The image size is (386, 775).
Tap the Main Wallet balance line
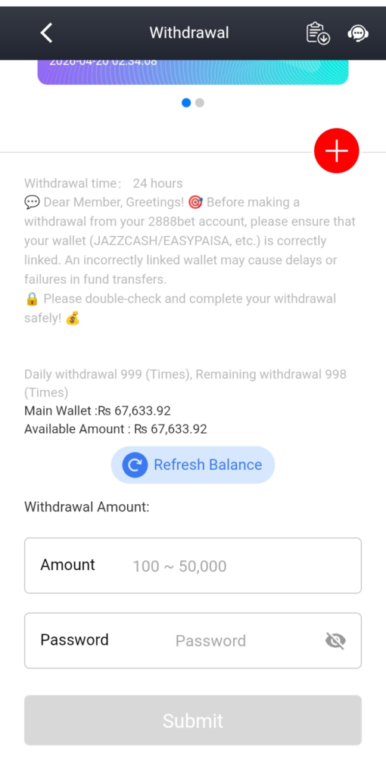[x=98, y=410]
